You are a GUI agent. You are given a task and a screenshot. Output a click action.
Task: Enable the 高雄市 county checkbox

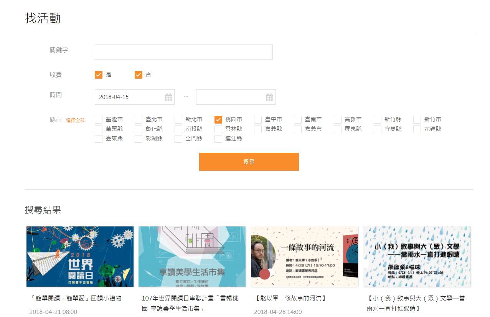pos(338,120)
